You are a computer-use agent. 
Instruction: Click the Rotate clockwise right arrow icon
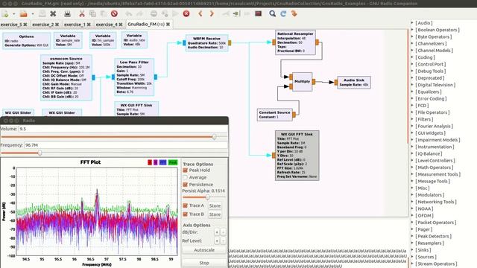click(x=212, y=13)
